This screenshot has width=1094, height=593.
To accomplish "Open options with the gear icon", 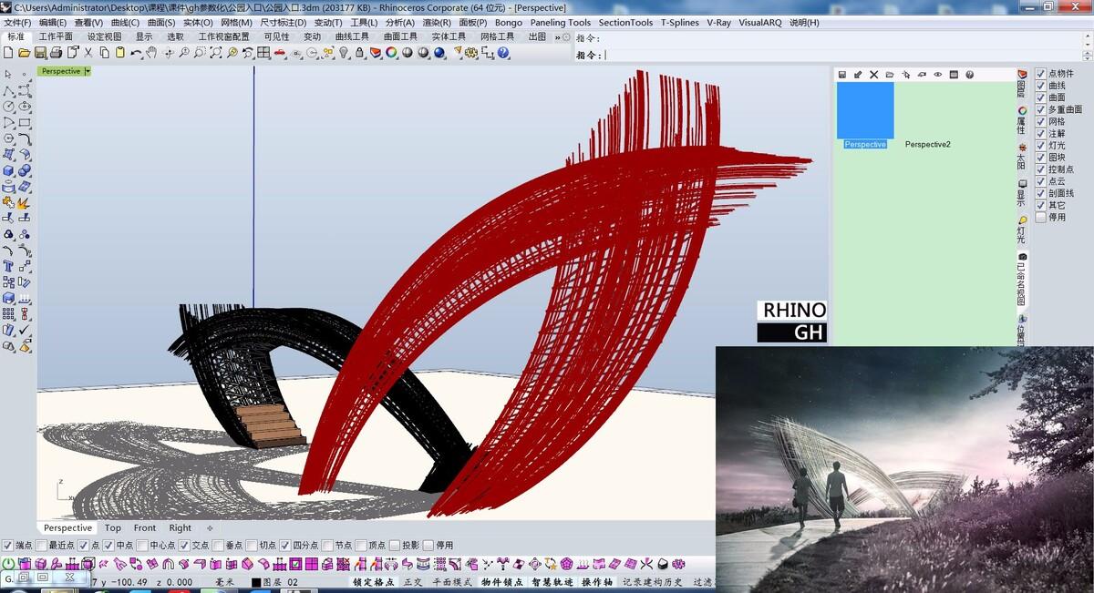I will [x=471, y=53].
